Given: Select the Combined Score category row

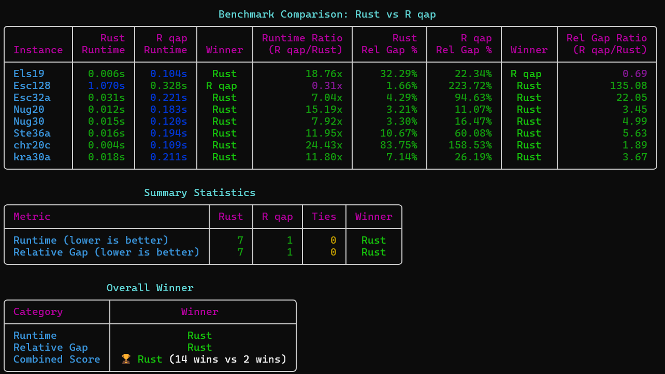Looking at the screenshot, I should [56, 359].
